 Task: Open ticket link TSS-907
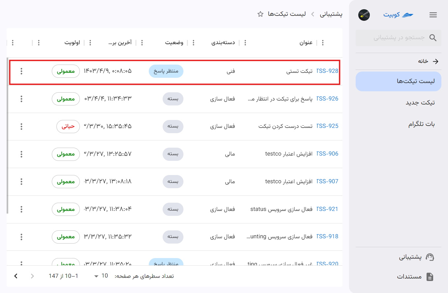coord(327,181)
